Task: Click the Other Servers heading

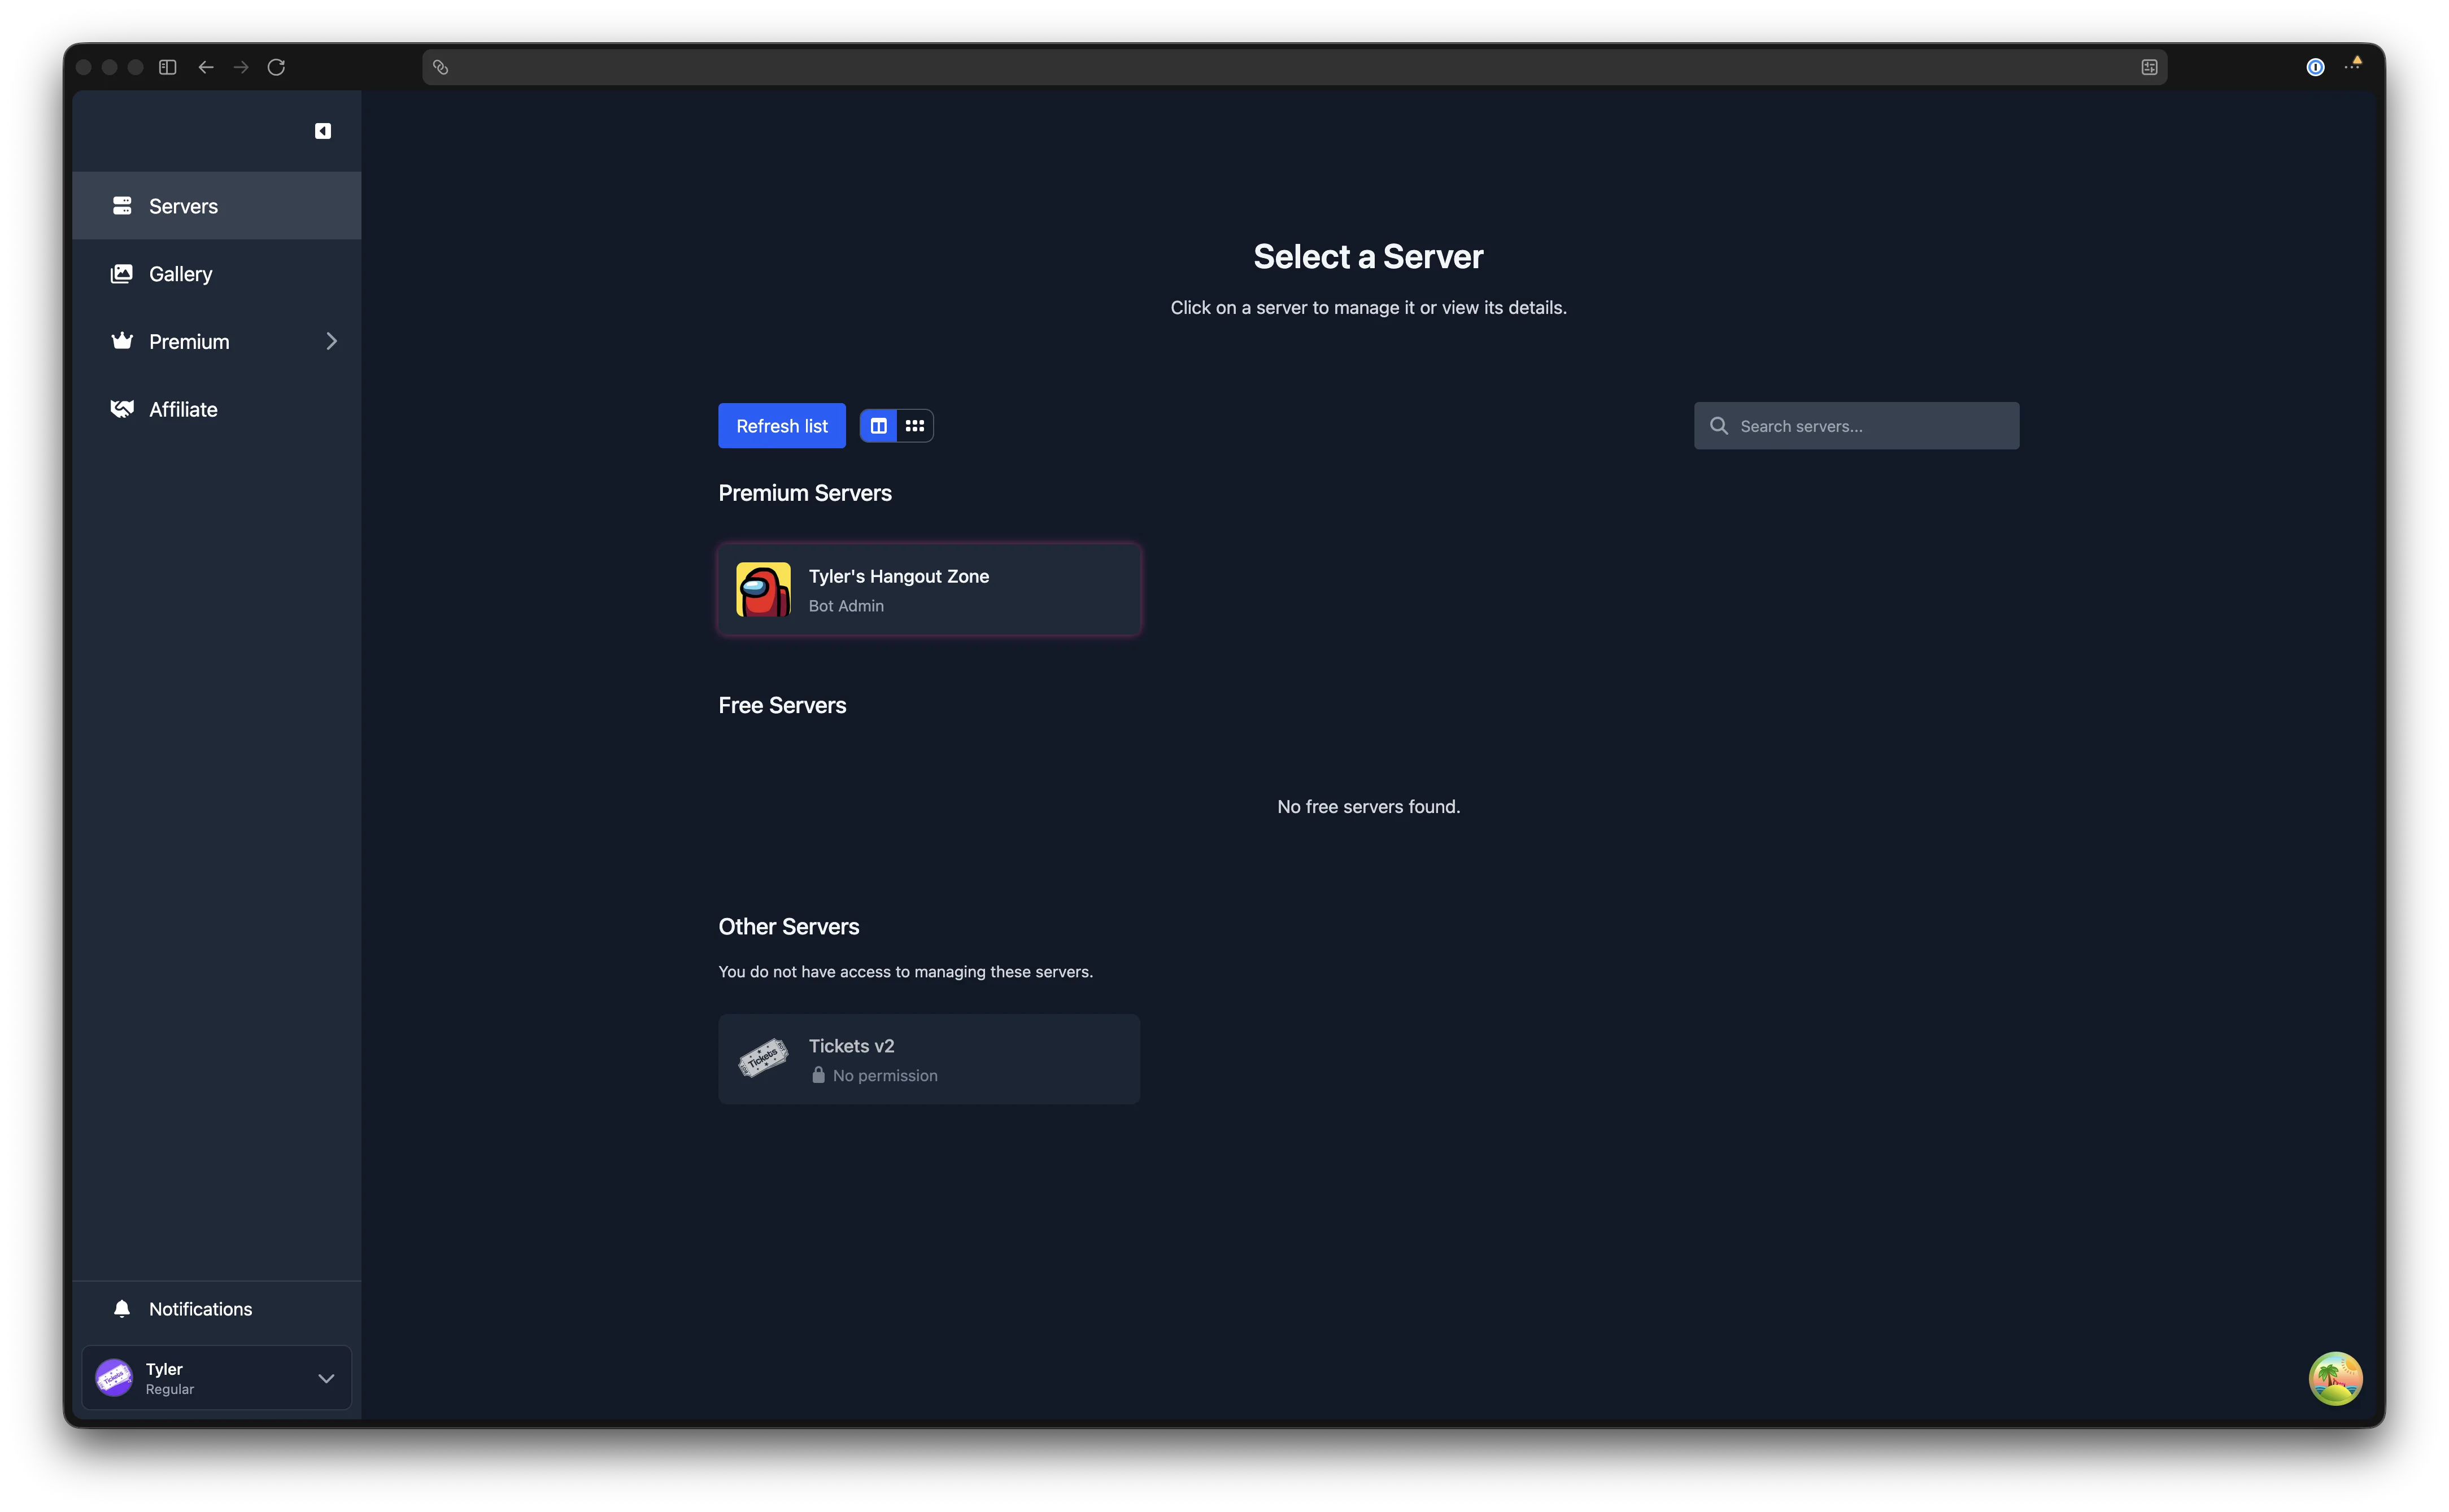Action: [788, 927]
